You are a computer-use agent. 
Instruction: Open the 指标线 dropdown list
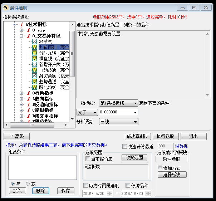click(118, 103)
